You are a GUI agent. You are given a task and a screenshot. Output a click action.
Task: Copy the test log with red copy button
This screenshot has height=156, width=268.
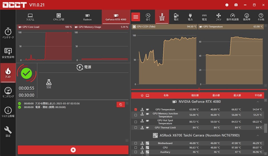coord(121,105)
